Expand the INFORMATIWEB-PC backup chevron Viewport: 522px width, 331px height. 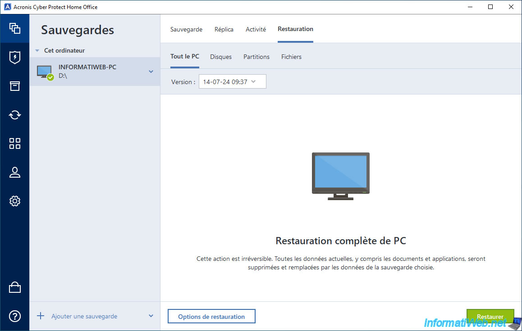click(x=151, y=72)
